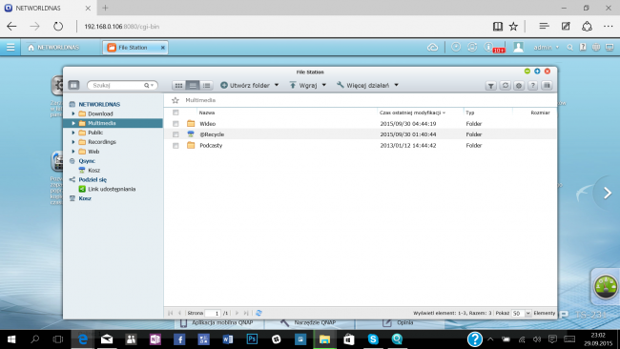Open File Station help question mark
This screenshot has height=349, width=620.
pyautogui.click(x=532, y=86)
